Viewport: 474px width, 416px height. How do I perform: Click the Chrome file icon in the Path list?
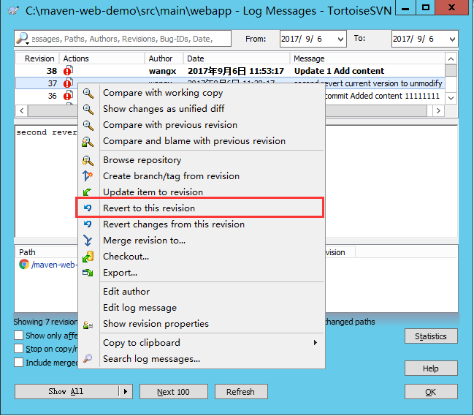point(24,265)
